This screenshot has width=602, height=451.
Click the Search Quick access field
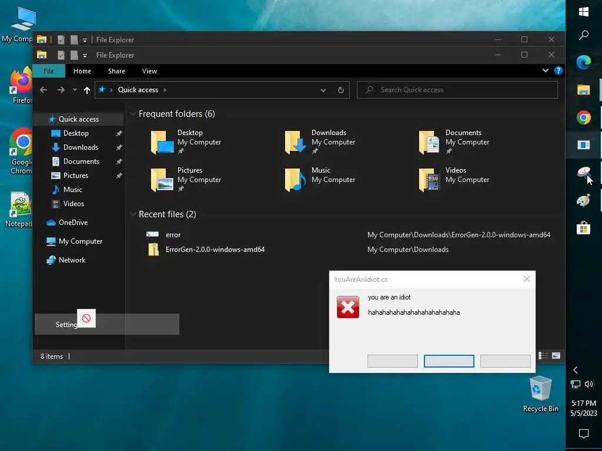pyautogui.click(x=457, y=90)
